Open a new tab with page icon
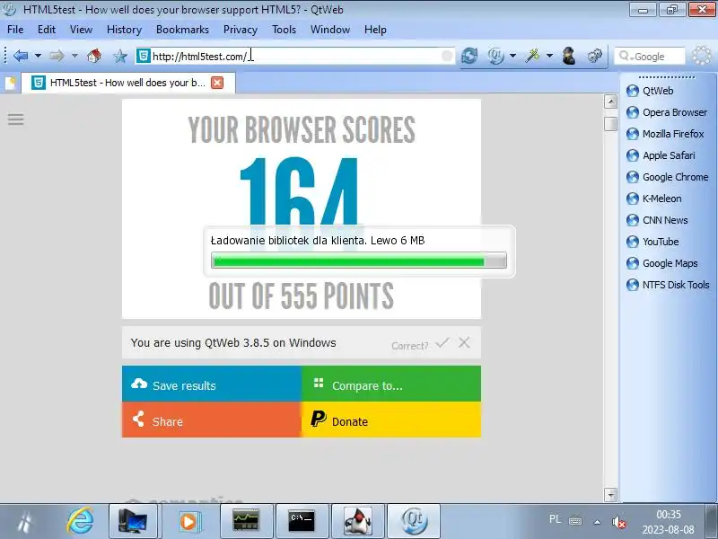 [10, 83]
